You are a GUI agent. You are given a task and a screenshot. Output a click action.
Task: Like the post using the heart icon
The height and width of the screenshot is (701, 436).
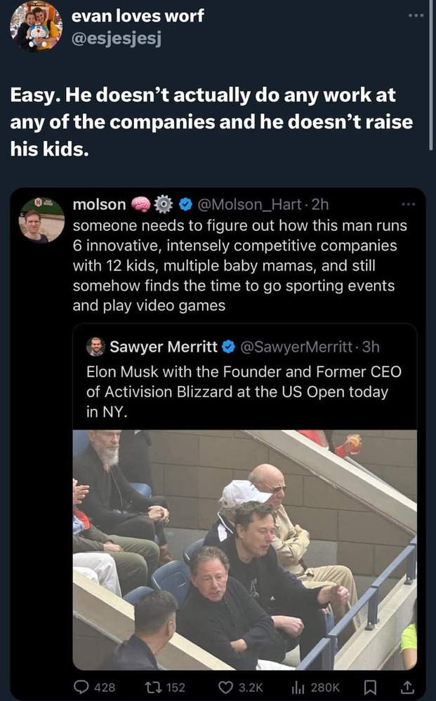click(225, 687)
